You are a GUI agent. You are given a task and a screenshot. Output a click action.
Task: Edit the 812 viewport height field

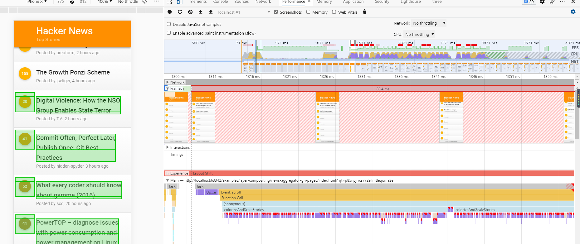[x=83, y=2]
